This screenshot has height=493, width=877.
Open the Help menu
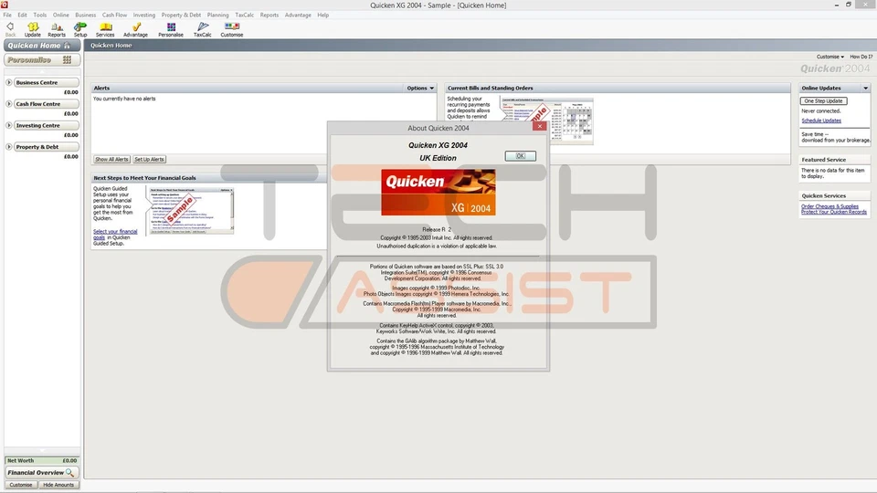click(x=323, y=16)
